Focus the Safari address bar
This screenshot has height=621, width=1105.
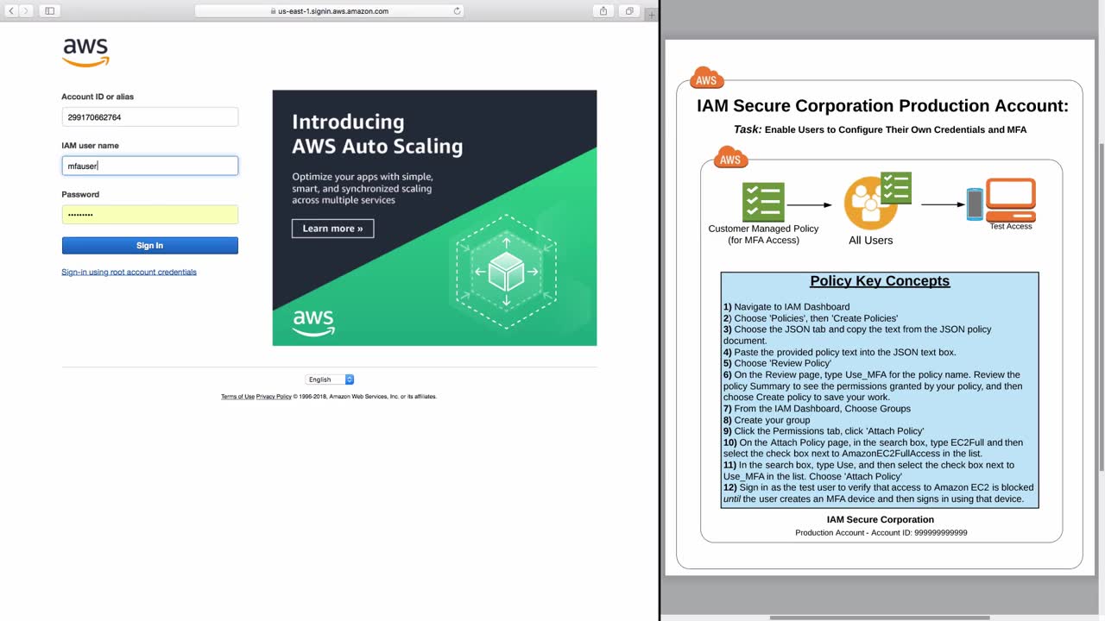(x=329, y=11)
